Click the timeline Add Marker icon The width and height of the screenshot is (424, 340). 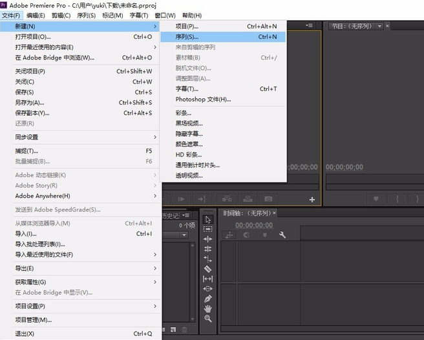264,235
